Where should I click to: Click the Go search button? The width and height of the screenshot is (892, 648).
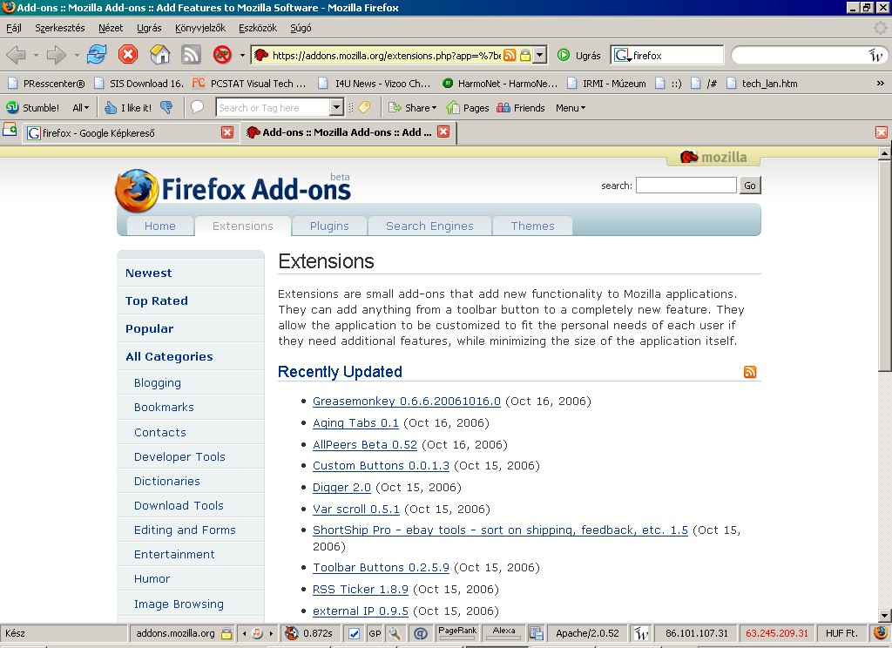point(749,186)
